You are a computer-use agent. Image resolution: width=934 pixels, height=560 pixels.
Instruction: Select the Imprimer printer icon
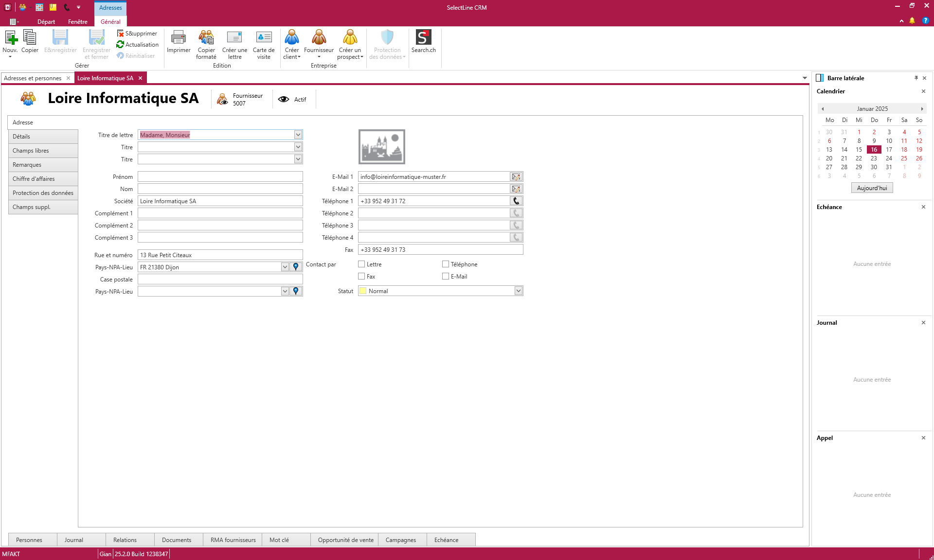coord(178,44)
